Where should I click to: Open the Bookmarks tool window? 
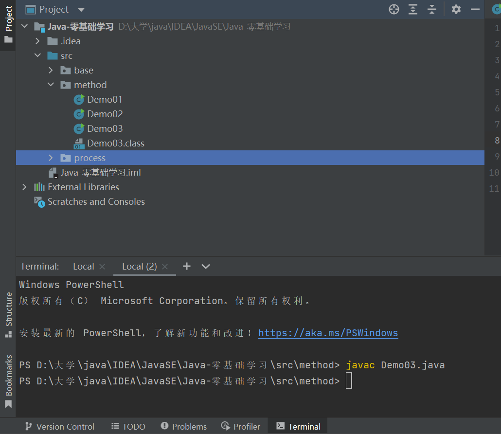click(8, 381)
